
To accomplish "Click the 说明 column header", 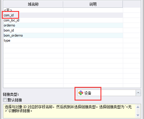I will tap(93, 4).
